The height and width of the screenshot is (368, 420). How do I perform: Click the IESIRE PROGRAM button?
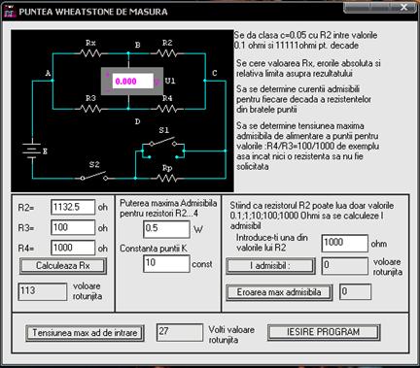click(x=324, y=332)
